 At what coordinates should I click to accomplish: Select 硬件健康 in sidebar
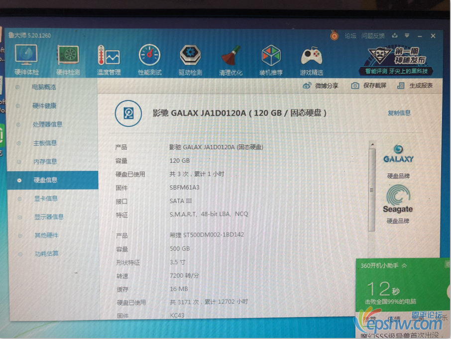(x=44, y=106)
